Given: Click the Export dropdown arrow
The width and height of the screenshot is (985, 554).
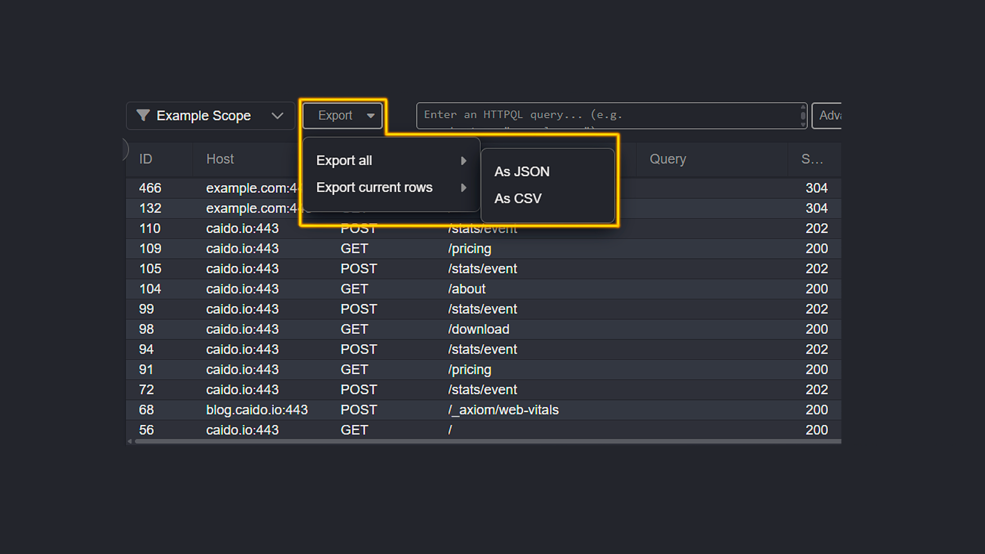Looking at the screenshot, I should (370, 115).
